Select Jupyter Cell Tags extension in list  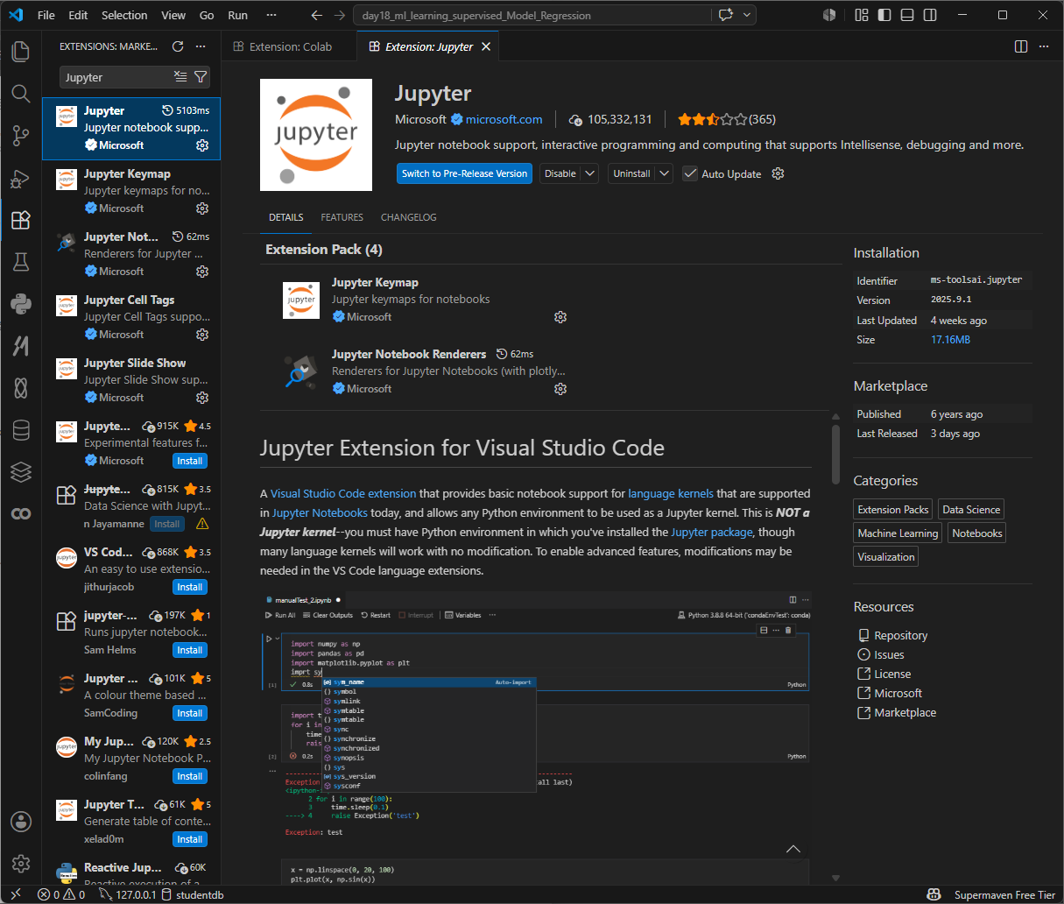coord(131,317)
